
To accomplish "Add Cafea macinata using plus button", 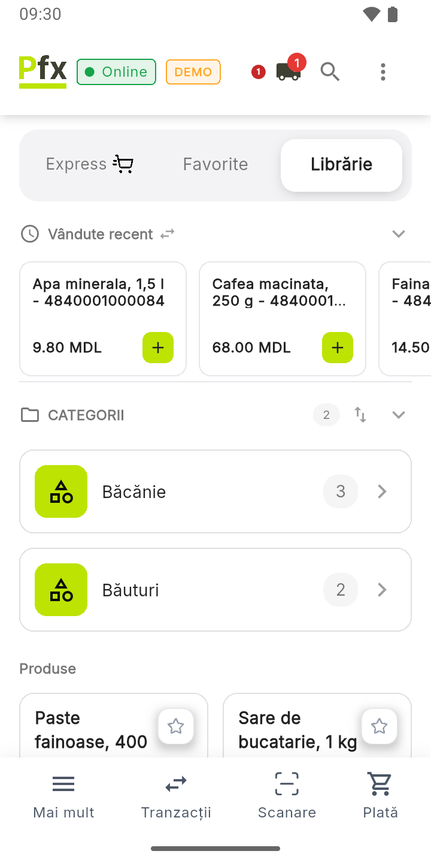I will pyautogui.click(x=338, y=348).
